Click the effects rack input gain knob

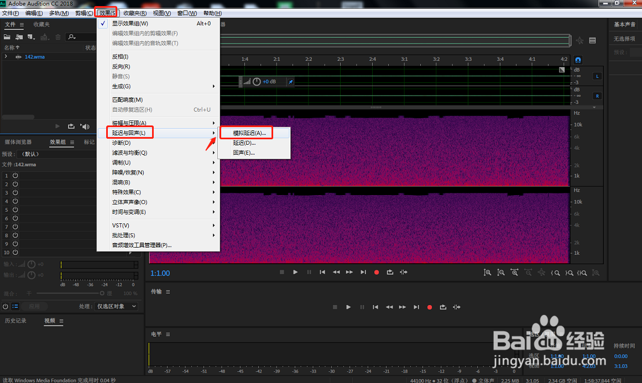tap(32, 264)
